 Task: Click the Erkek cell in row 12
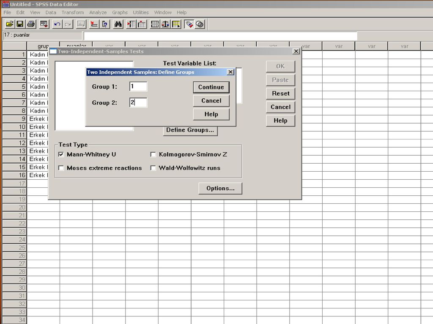[x=38, y=143]
